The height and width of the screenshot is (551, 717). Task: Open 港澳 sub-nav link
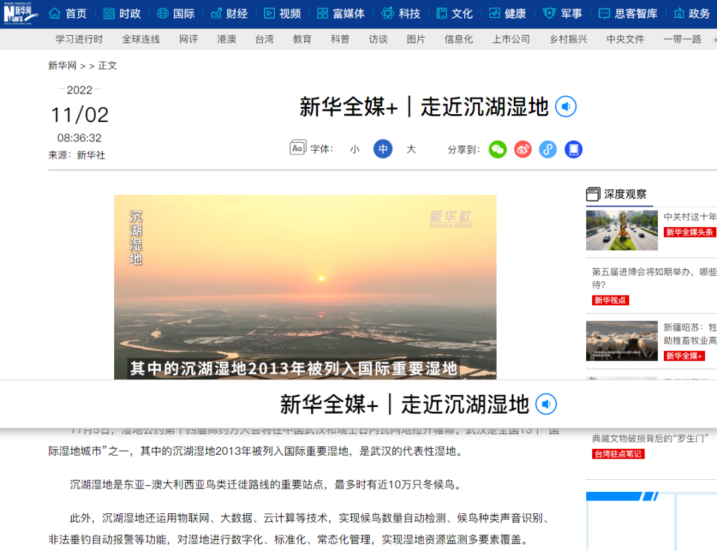coord(226,39)
